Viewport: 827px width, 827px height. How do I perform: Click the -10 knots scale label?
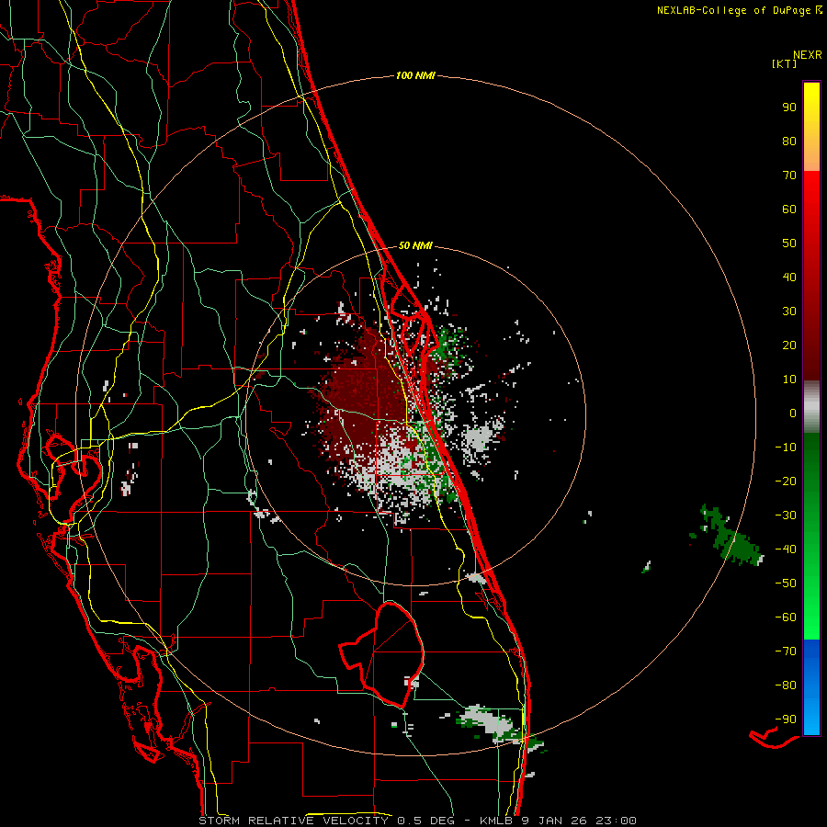[786, 447]
